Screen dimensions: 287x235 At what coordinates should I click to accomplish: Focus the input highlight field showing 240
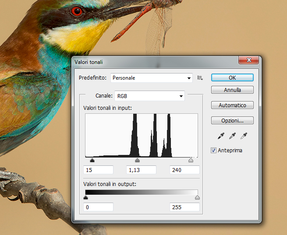(184, 170)
